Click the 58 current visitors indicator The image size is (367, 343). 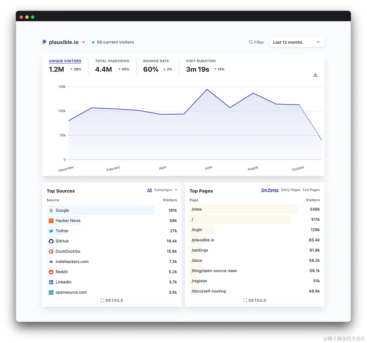tap(113, 42)
